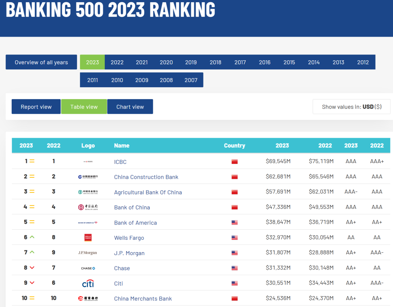Switch to the 2017 year tab

point(240,62)
